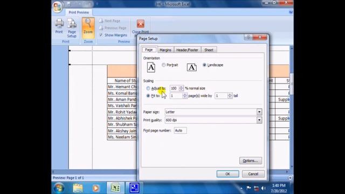The height and width of the screenshot is (194, 345).
Task: Click the Mr. Rohit Yadav cell
Action: pos(122,112)
